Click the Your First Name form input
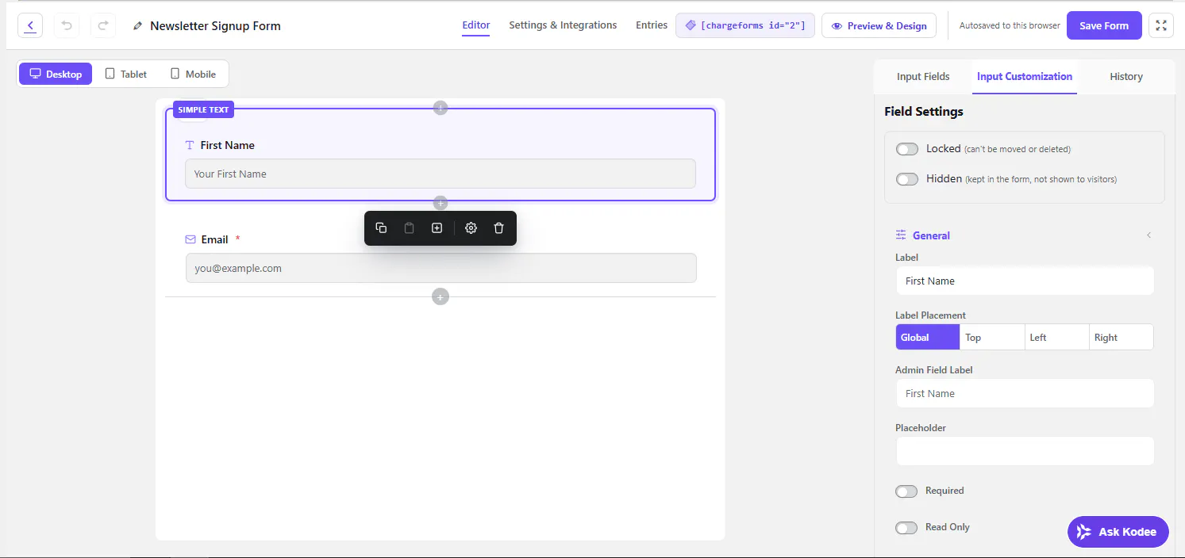1185x558 pixels. pyautogui.click(x=441, y=174)
